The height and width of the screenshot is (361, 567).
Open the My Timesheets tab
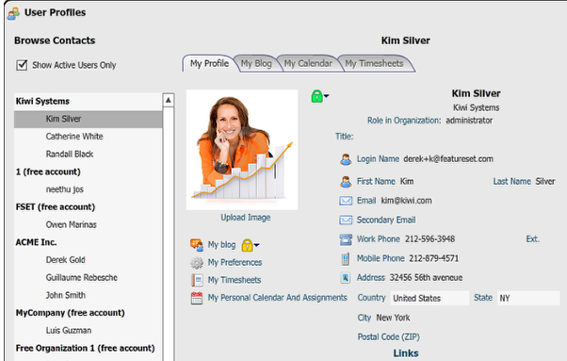pyautogui.click(x=374, y=64)
